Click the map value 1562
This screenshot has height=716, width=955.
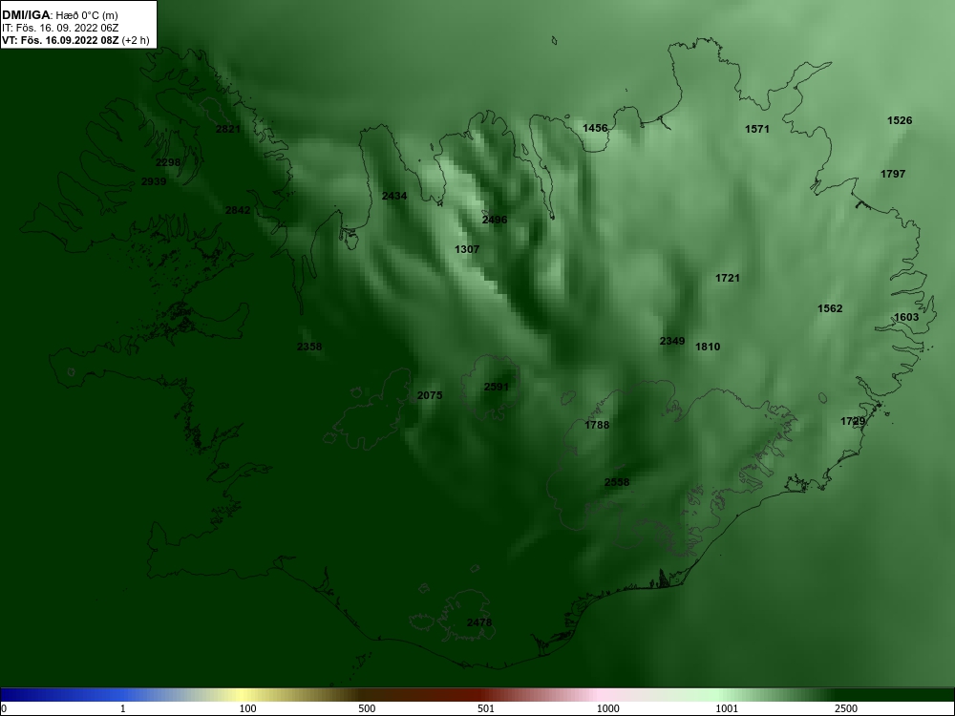point(830,308)
